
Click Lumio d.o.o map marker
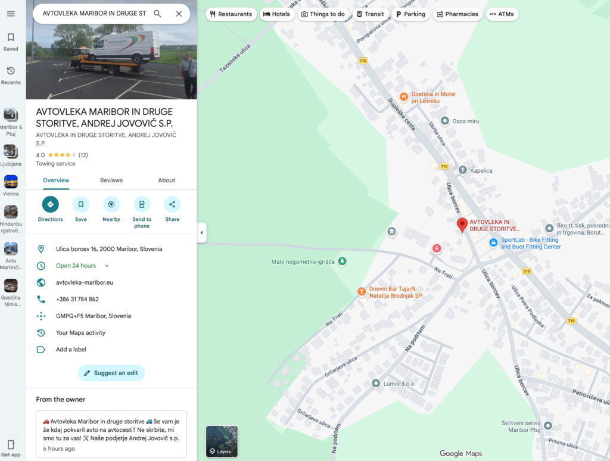[x=376, y=383]
